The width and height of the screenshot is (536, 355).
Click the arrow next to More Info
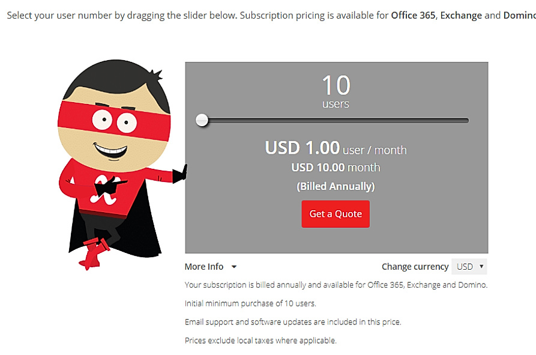pos(234,267)
